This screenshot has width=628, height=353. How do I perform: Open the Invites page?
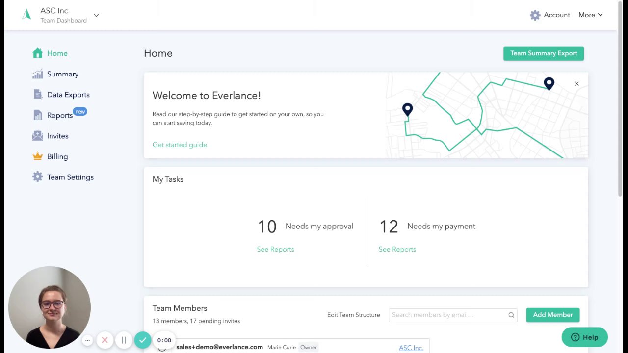[58, 136]
